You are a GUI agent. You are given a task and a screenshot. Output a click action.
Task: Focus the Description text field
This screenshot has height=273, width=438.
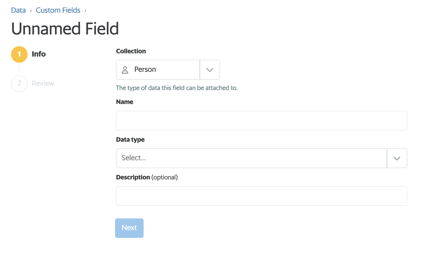coord(261,196)
